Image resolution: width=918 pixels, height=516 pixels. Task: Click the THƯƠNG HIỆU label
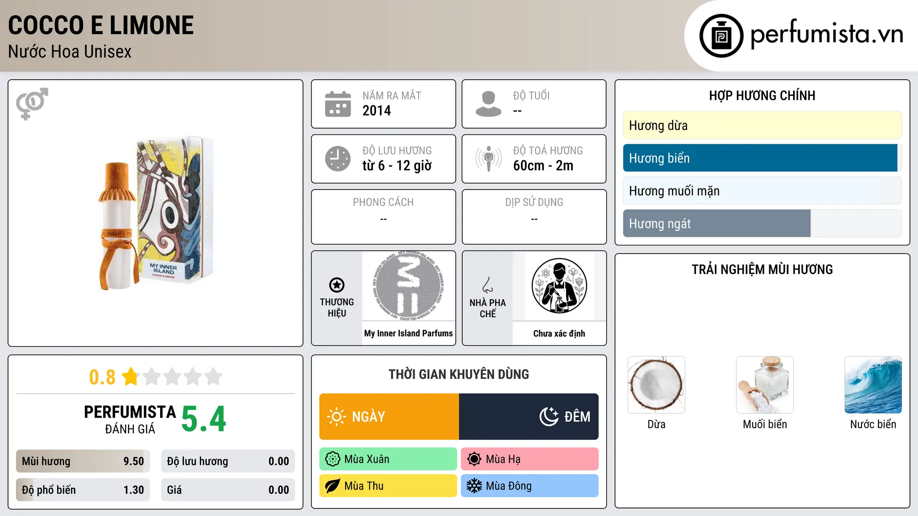(337, 307)
